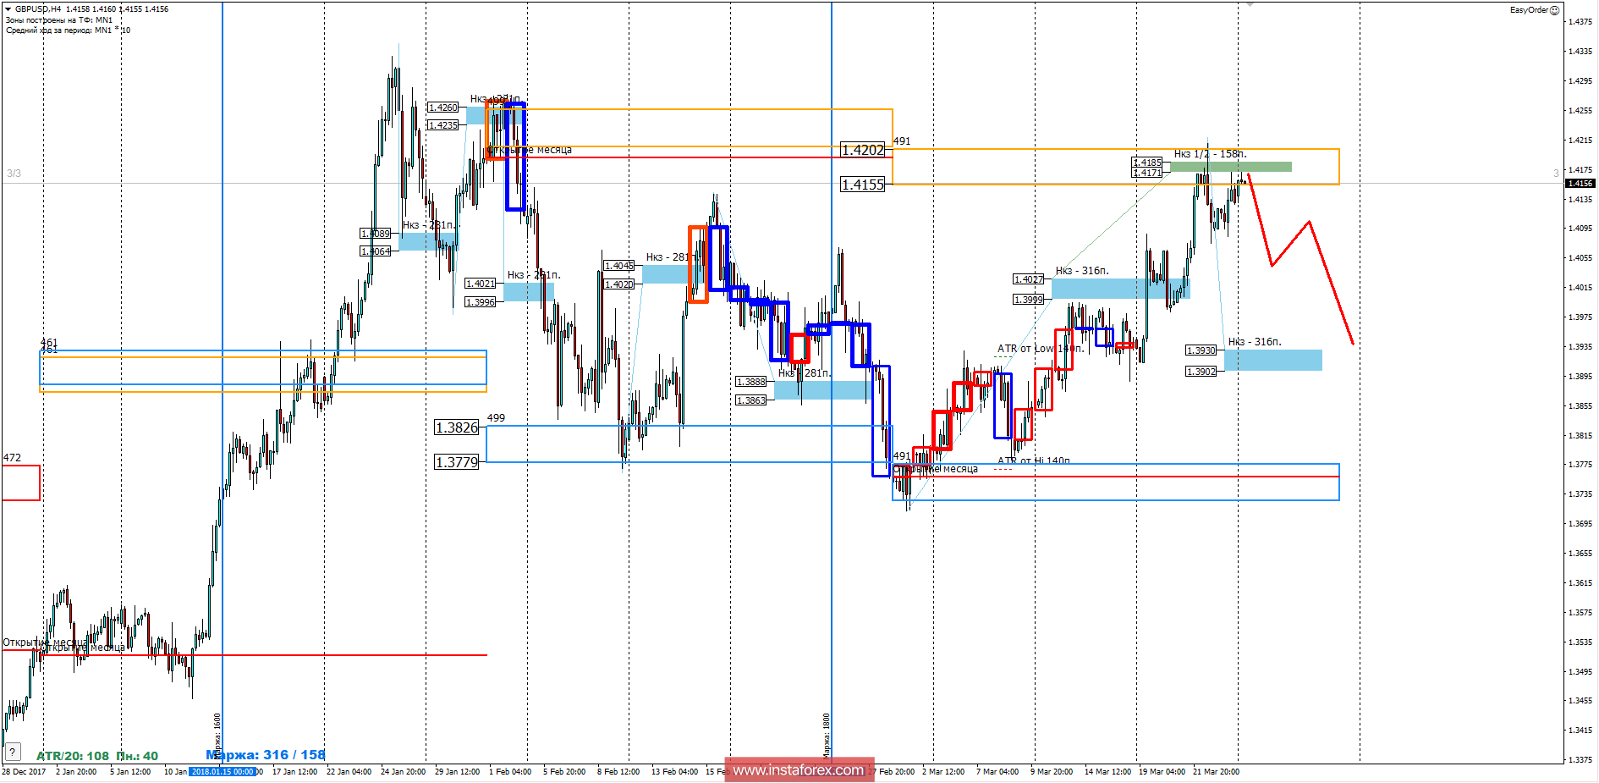
Task: Click the Маржа: 316 / 158 indicator text
Action: point(265,753)
